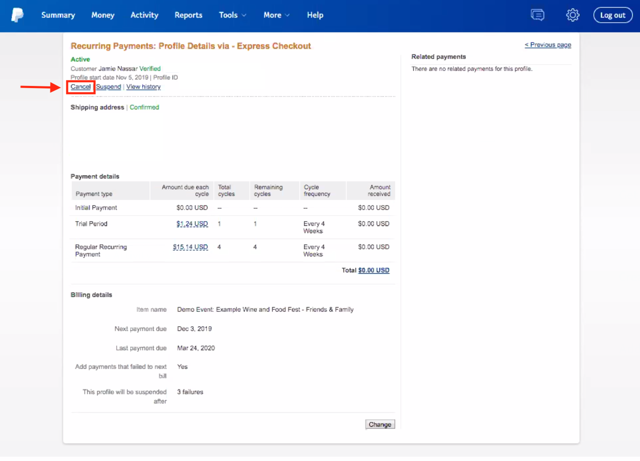Viewport: 640px width, 461px height.
Task: Open the Help page
Action: click(x=315, y=15)
